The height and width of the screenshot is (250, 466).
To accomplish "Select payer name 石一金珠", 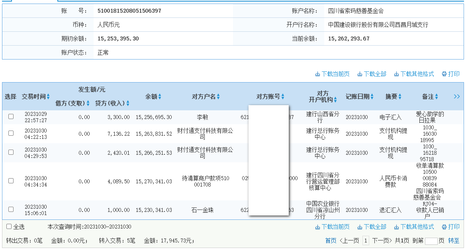I will (x=202, y=210).
